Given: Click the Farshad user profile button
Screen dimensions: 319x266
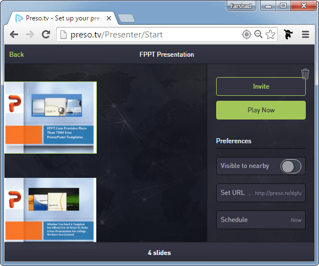Looking at the screenshot, I should click(241, 6).
